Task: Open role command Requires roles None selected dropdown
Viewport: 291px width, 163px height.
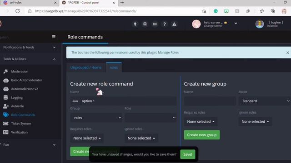Action: pos(87,138)
